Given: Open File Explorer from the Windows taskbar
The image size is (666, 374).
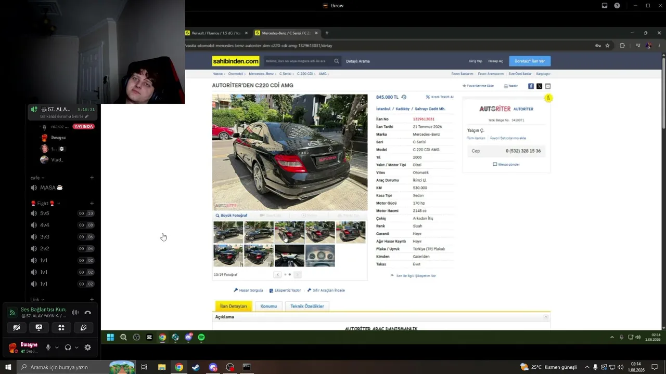Looking at the screenshot, I should (162, 367).
